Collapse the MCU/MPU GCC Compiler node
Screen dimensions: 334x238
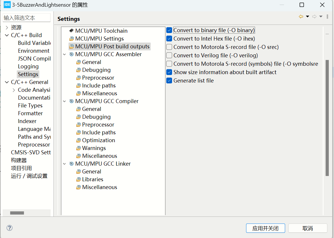coord(64,101)
